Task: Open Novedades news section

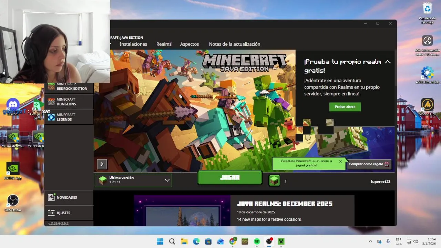Action: 69,197
